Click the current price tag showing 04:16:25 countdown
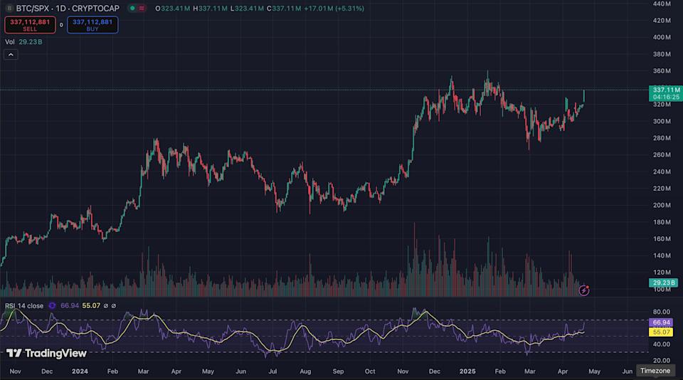683x380 pixels. point(666,93)
